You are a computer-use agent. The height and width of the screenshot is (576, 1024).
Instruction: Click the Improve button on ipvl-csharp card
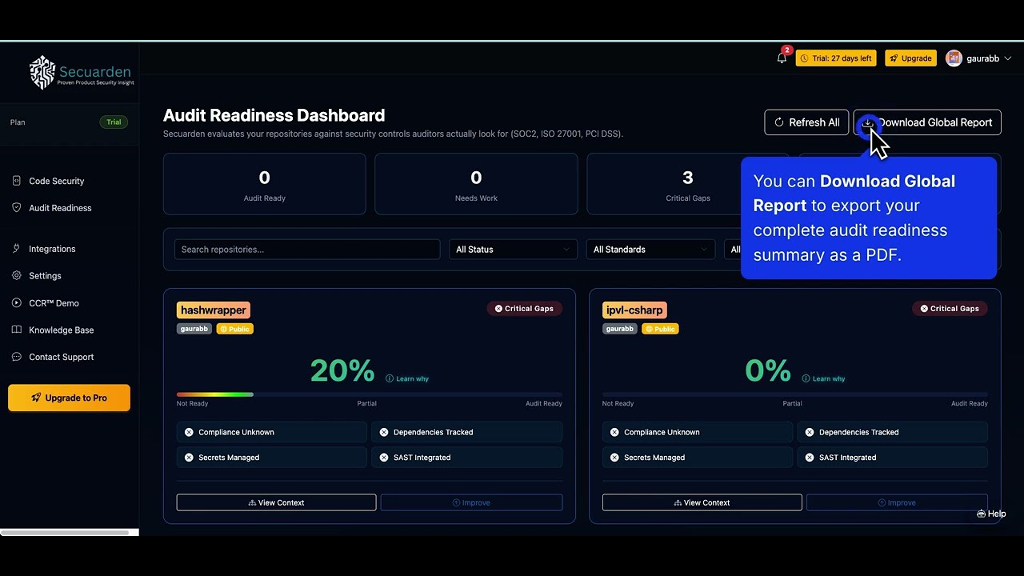tap(897, 502)
